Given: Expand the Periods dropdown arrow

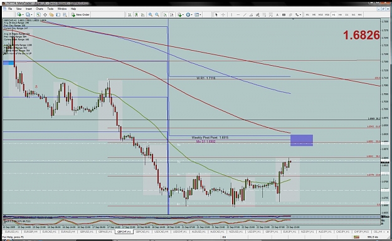Looking at the screenshot, I should point(191,15).
